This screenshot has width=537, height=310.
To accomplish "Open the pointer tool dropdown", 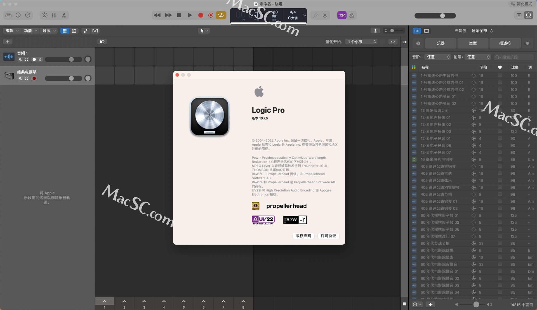I will pos(204,31).
